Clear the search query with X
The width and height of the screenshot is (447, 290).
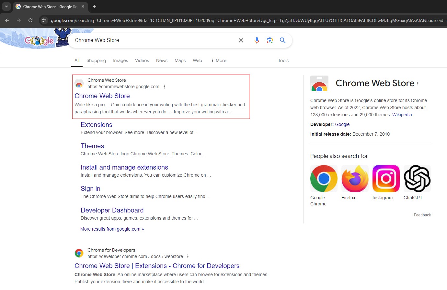[241, 40]
